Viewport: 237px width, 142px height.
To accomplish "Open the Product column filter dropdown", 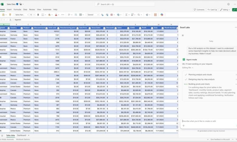I will (x=32, y=28).
